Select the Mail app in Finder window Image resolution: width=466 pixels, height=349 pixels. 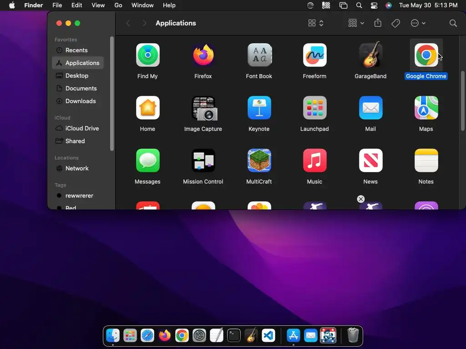370,108
